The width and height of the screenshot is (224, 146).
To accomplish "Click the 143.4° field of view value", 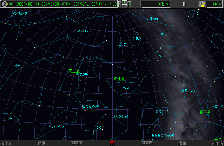I will 215,4.
